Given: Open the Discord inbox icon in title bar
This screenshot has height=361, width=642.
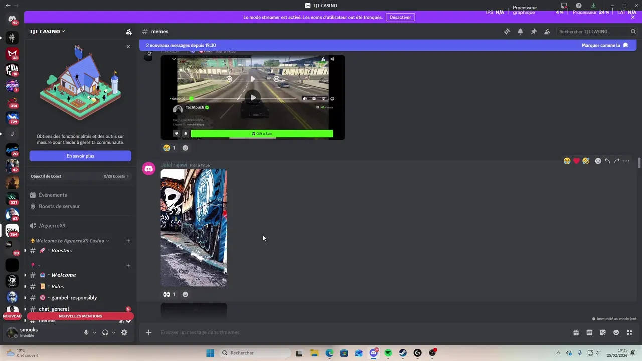Looking at the screenshot, I should pyautogui.click(x=564, y=6).
